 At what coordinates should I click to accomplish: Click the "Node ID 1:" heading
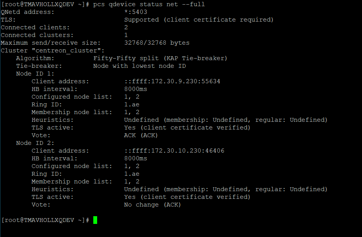35,74
